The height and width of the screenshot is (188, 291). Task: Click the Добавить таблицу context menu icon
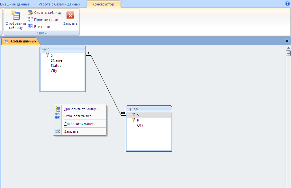58,109
